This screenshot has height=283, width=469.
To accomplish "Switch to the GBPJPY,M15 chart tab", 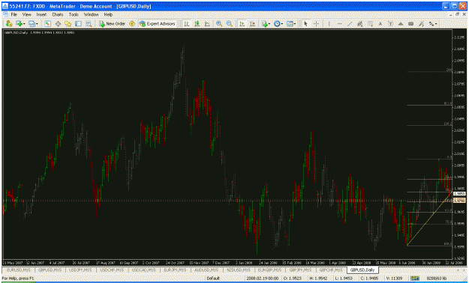I will [x=300, y=270].
